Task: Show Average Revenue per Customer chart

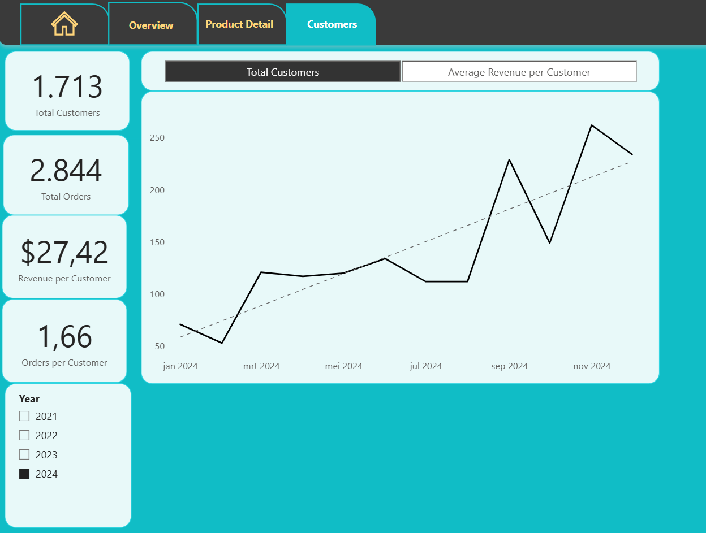Action: [519, 72]
